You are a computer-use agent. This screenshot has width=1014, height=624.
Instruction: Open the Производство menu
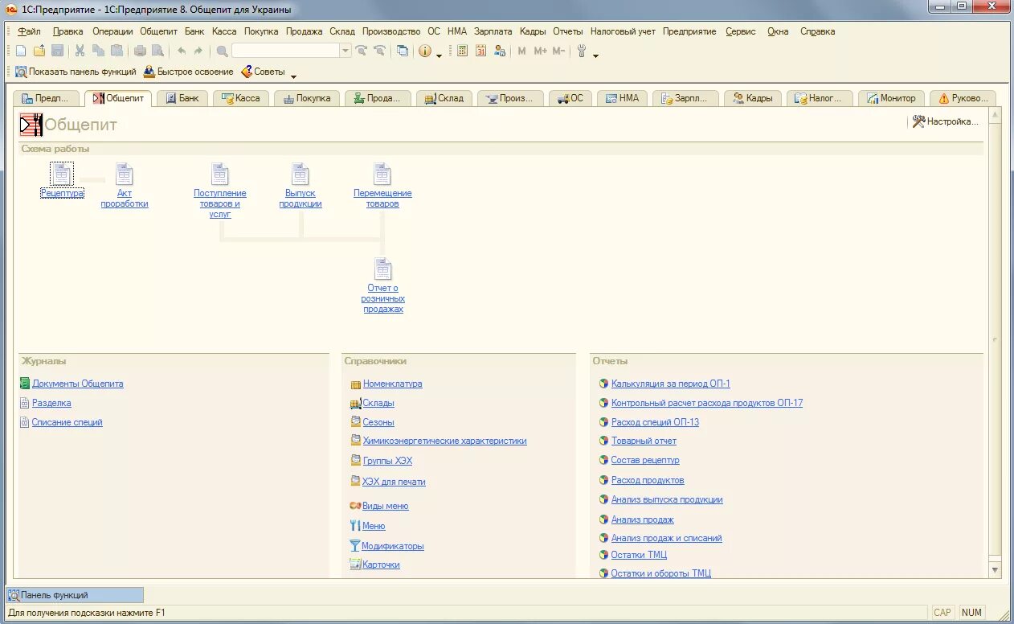coord(391,31)
